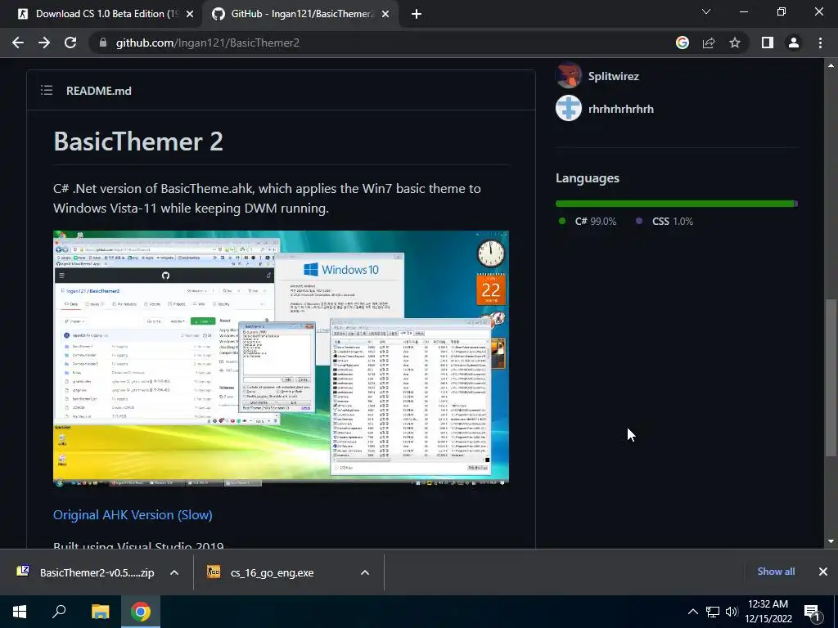
Task: Click the BasicThemer 2 heading
Action: coord(138,141)
